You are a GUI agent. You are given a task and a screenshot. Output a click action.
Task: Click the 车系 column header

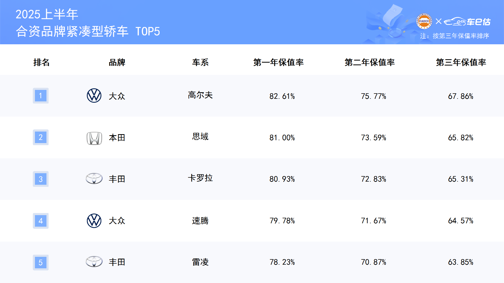coord(200,62)
